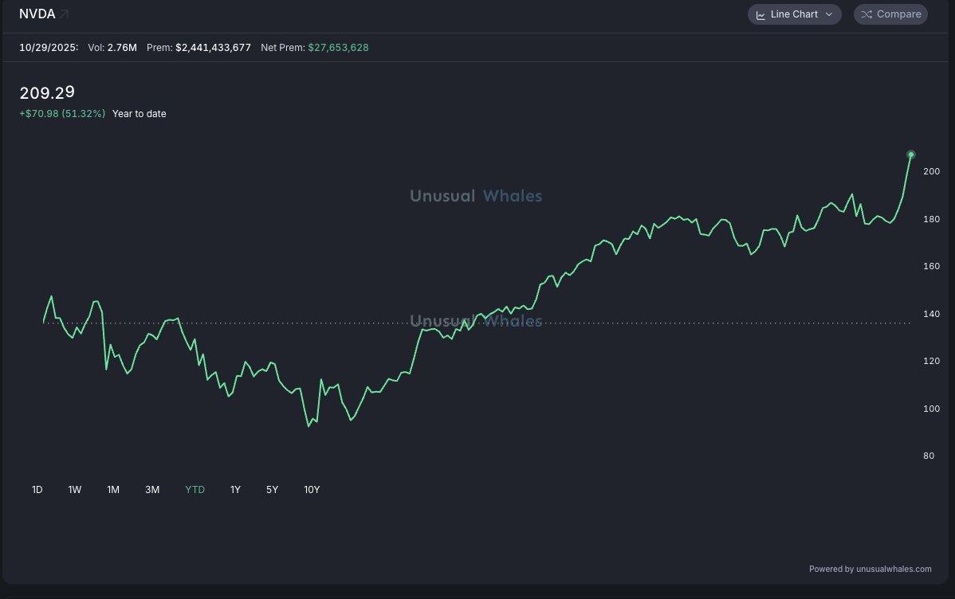Screen dimensions: 955x599
Task: Click the dotted baseline at the 140 level
Action: [717, 322]
